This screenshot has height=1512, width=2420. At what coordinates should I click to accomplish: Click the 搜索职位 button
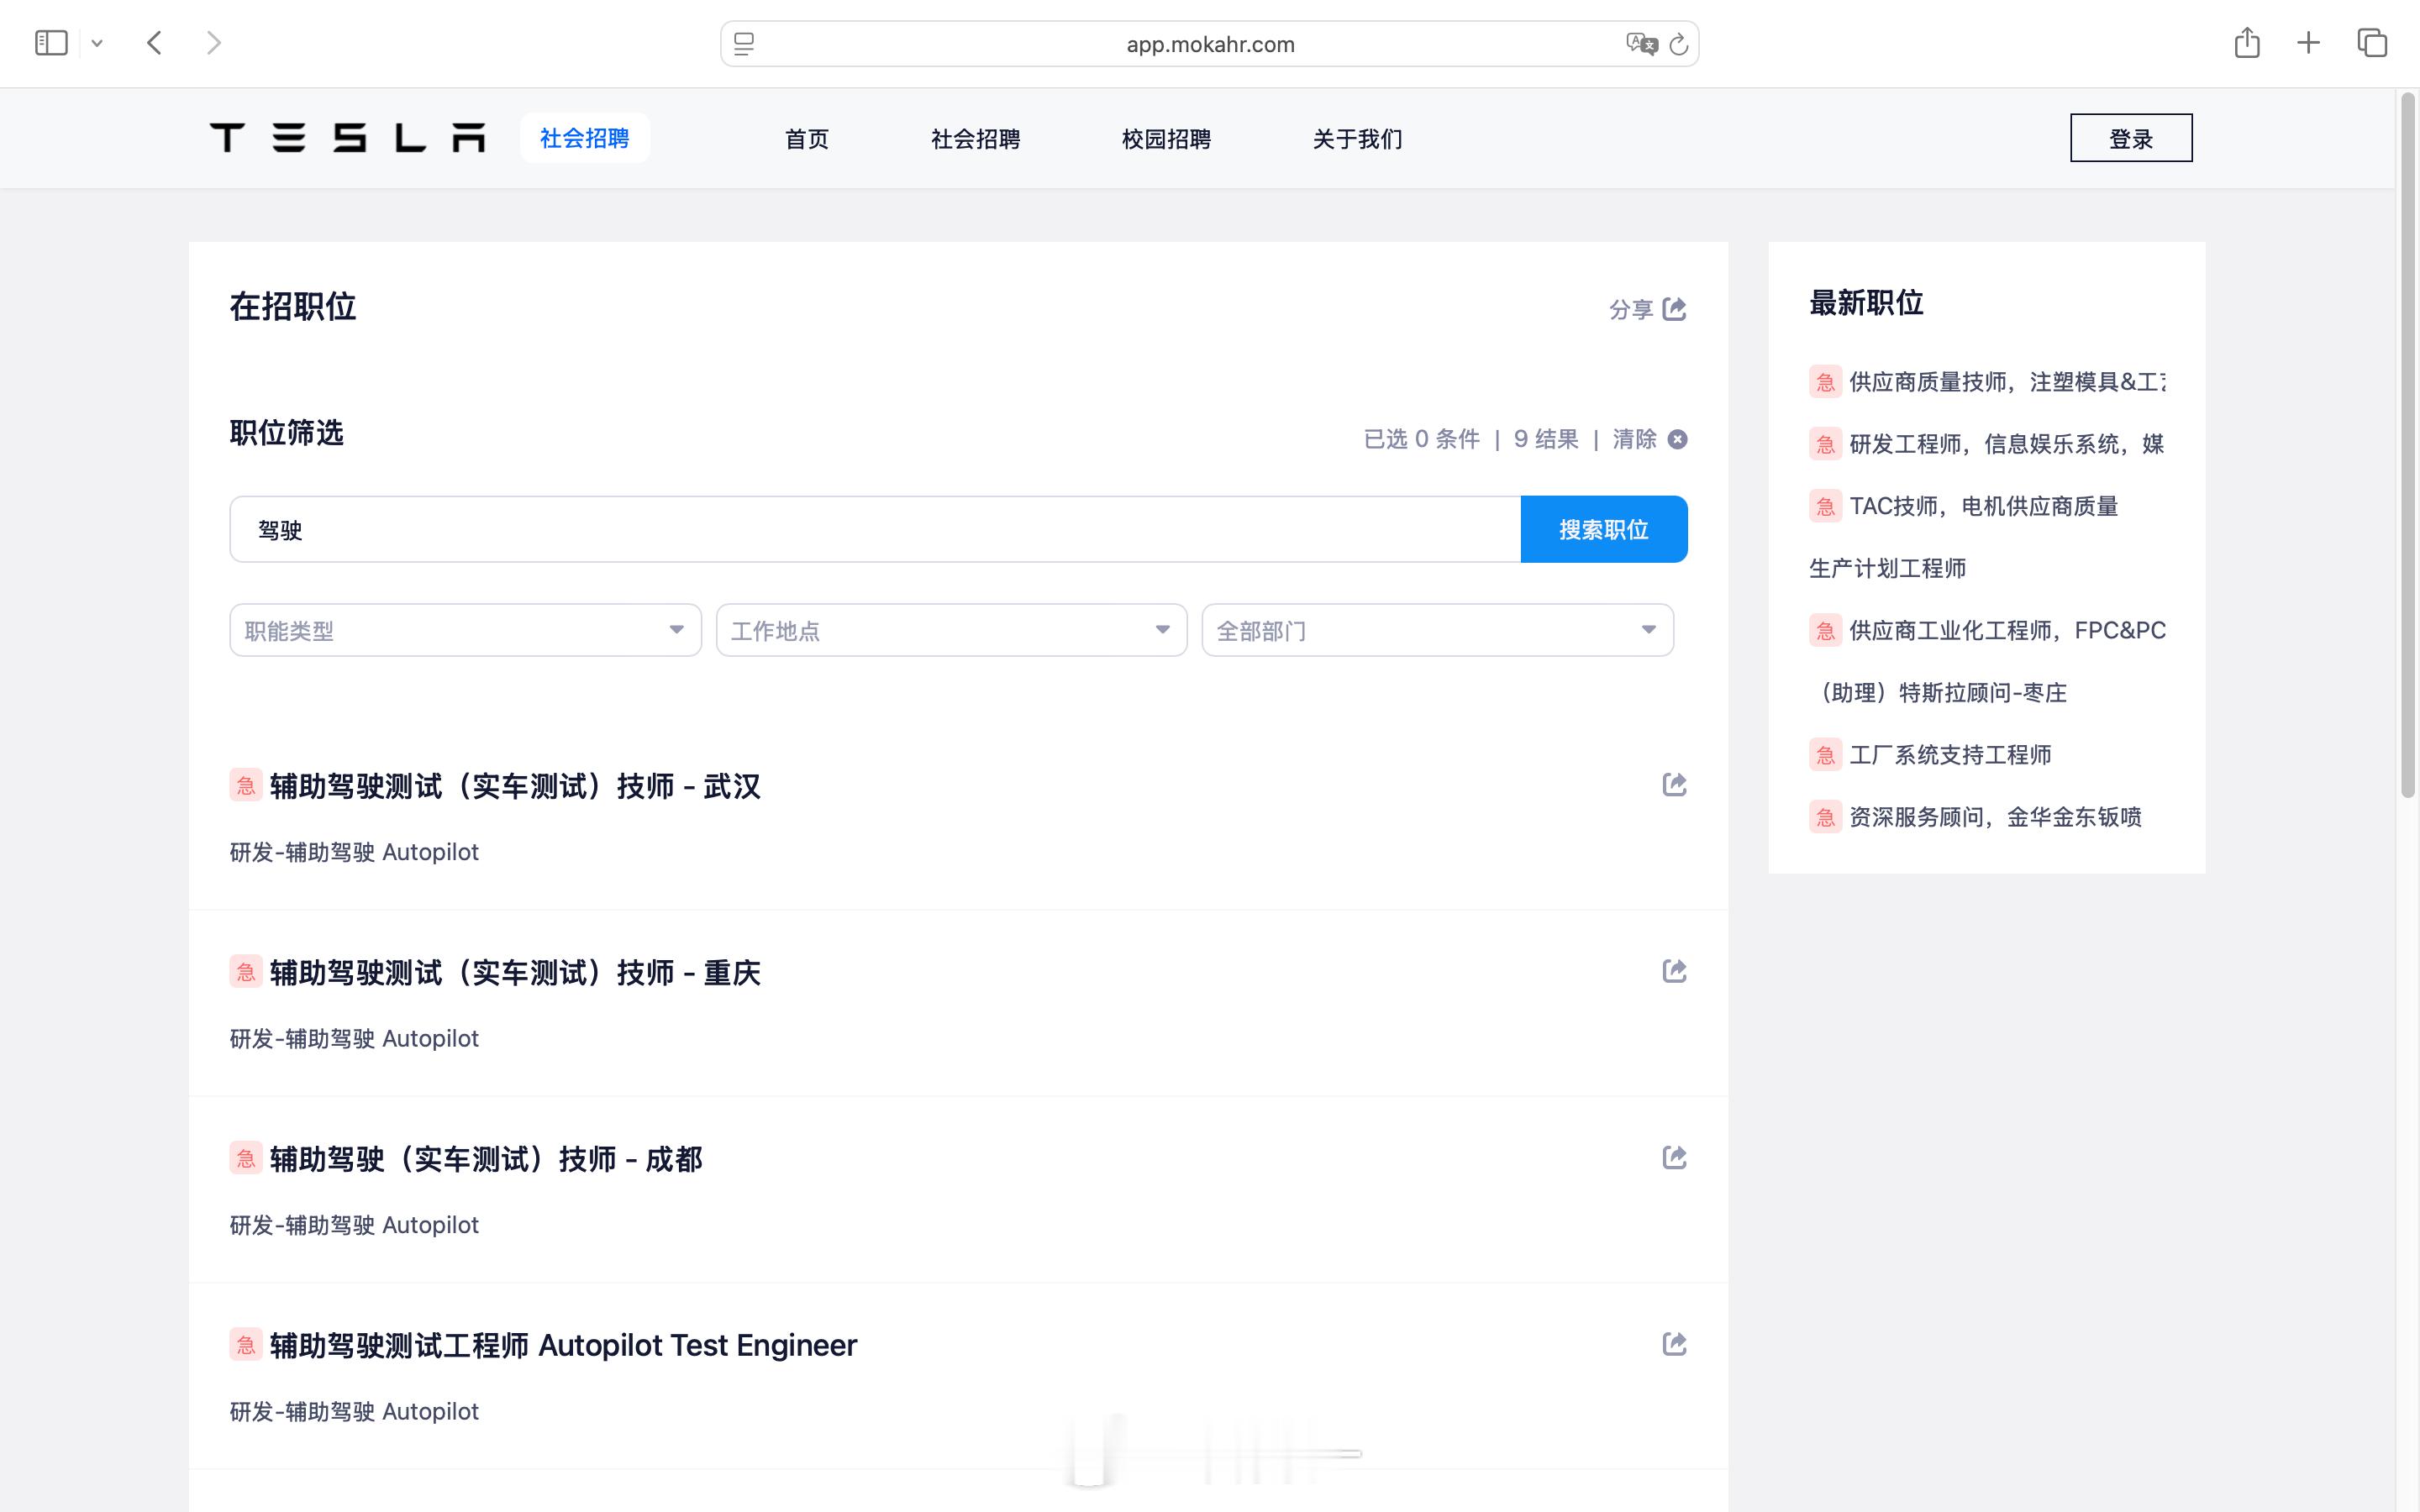pos(1604,529)
